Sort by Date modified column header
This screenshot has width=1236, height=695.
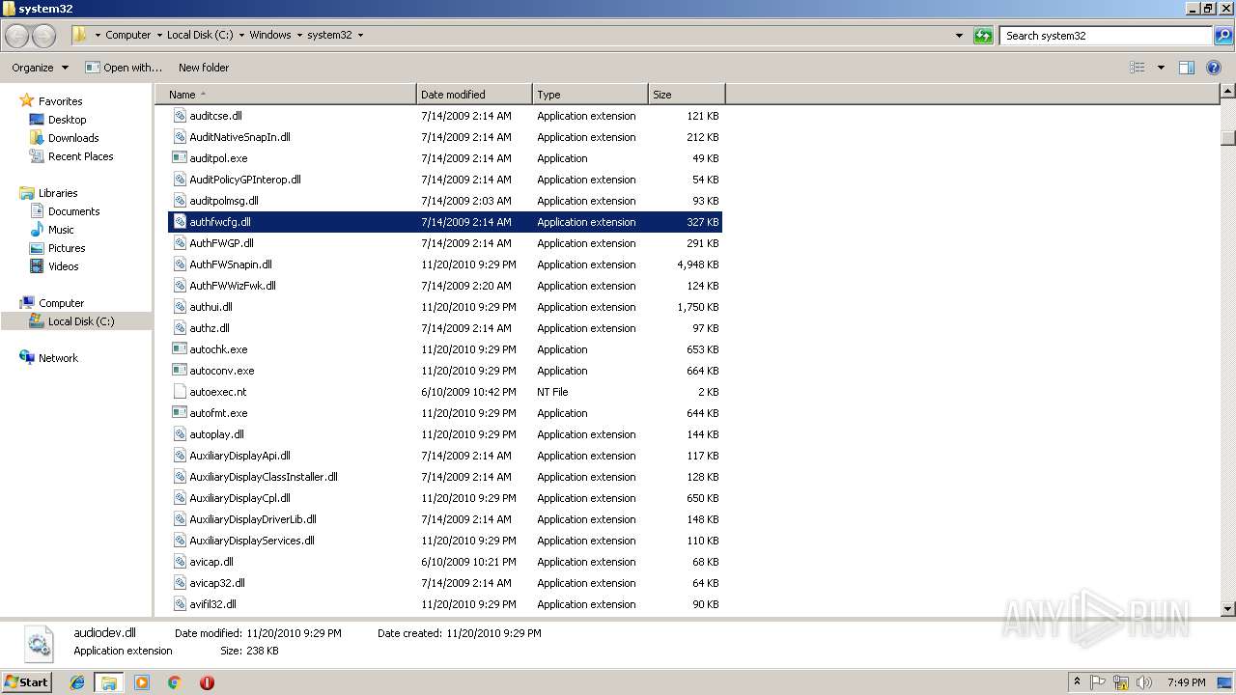click(x=474, y=95)
